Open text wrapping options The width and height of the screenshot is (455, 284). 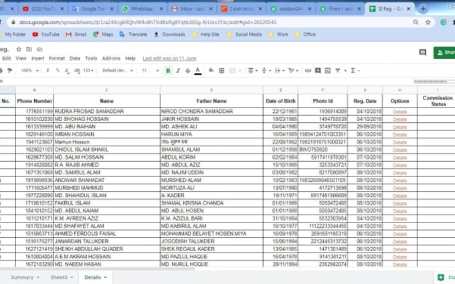click(280, 70)
